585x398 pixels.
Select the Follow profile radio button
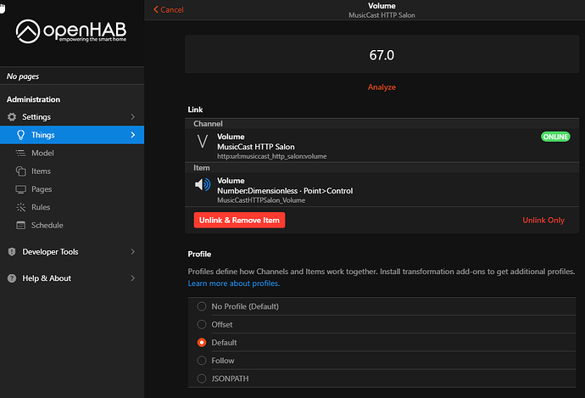[x=202, y=361]
